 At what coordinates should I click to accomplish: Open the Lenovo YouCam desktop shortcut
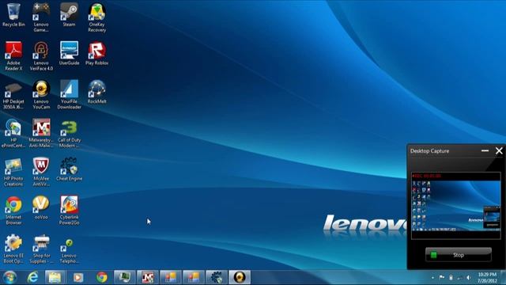pyautogui.click(x=41, y=94)
